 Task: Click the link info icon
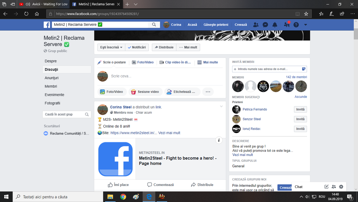coord(219,140)
